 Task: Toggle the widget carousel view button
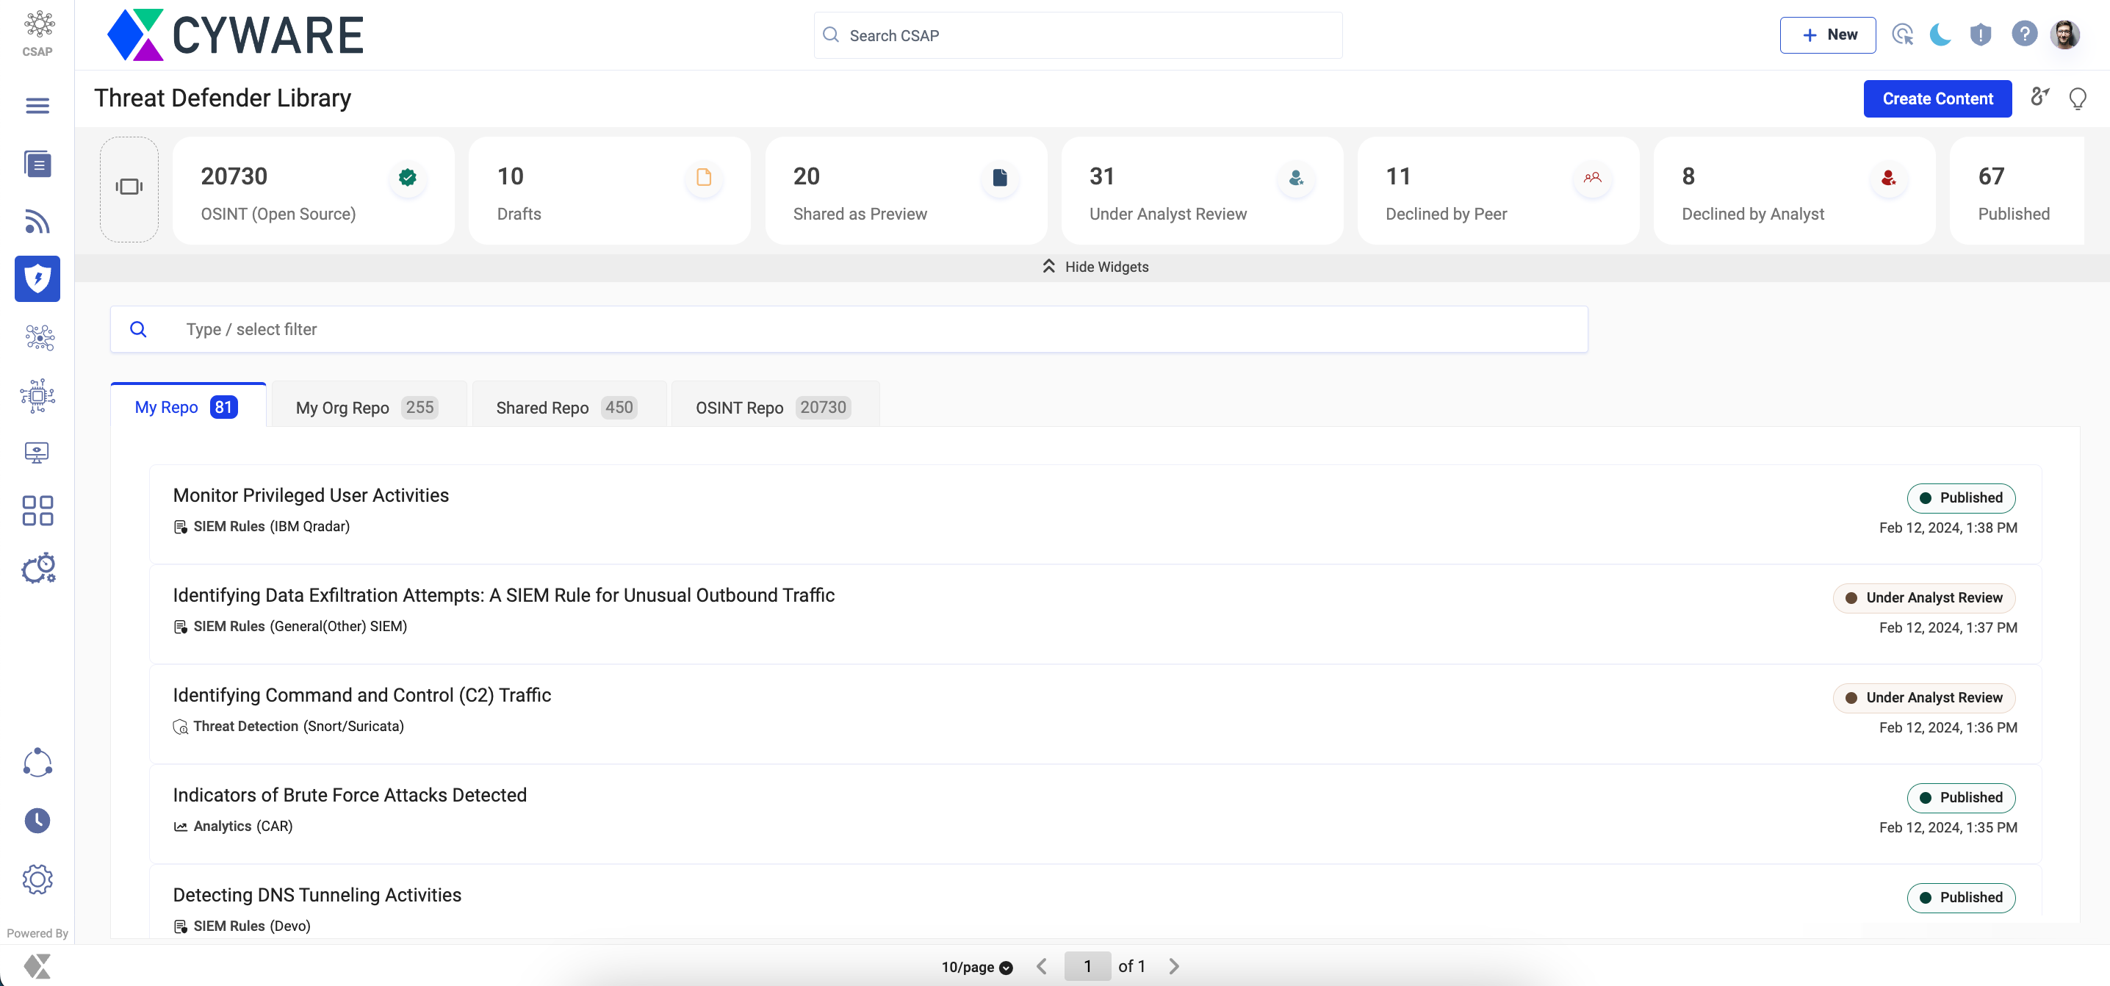point(129,188)
